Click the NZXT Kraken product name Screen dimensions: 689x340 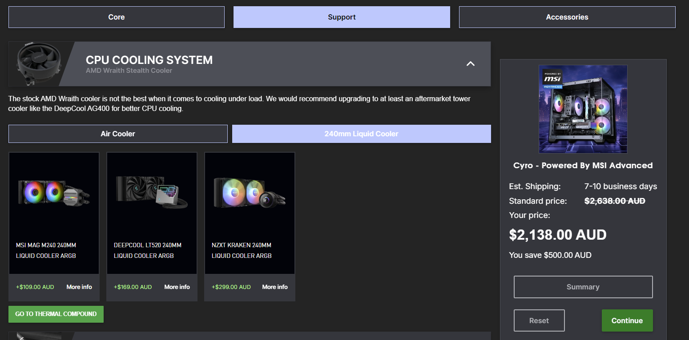[242, 250]
